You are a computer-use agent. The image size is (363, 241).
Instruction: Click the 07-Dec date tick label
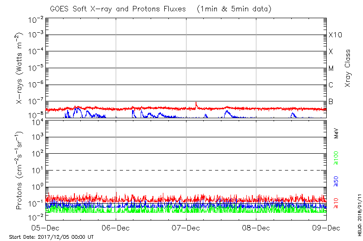[186, 227]
